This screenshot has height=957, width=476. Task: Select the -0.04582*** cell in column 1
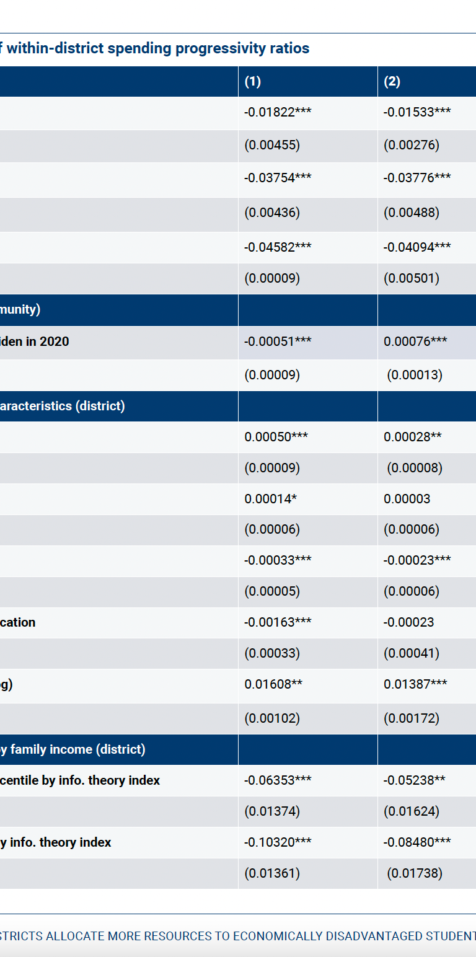tap(278, 247)
